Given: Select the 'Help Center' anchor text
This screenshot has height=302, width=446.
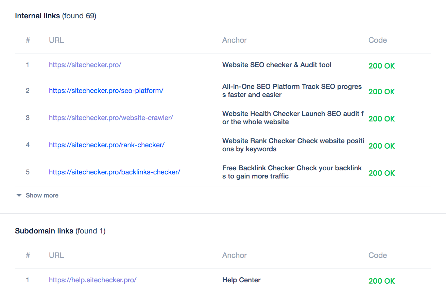Looking at the screenshot, I should tap(241, 280).
